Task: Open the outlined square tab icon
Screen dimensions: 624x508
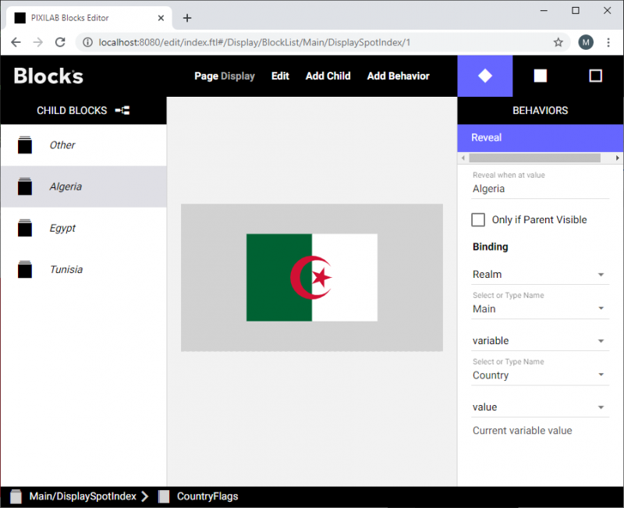Action: (x=595, y=76)
